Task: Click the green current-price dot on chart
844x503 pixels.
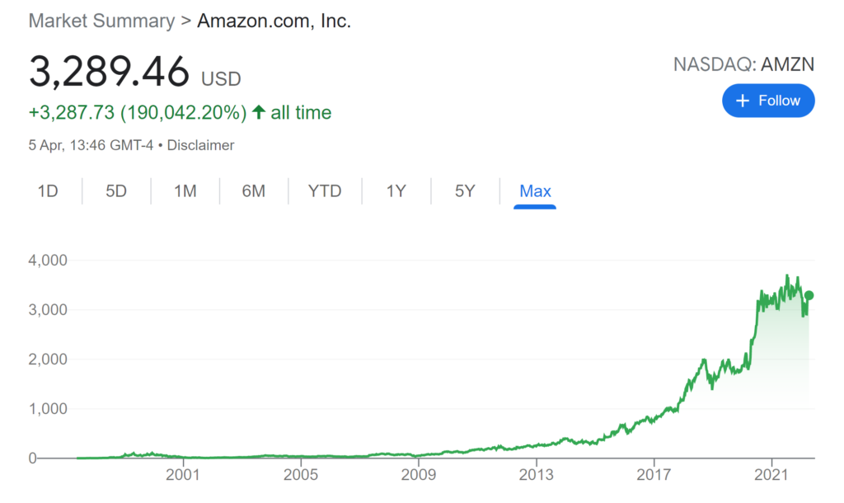Action: tap(809, 295)
